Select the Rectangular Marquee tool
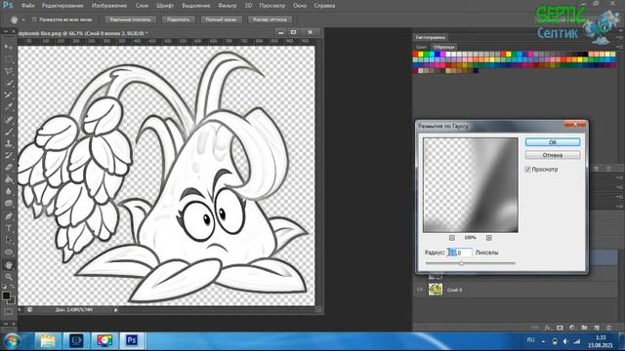 click(x=9, y=58)
